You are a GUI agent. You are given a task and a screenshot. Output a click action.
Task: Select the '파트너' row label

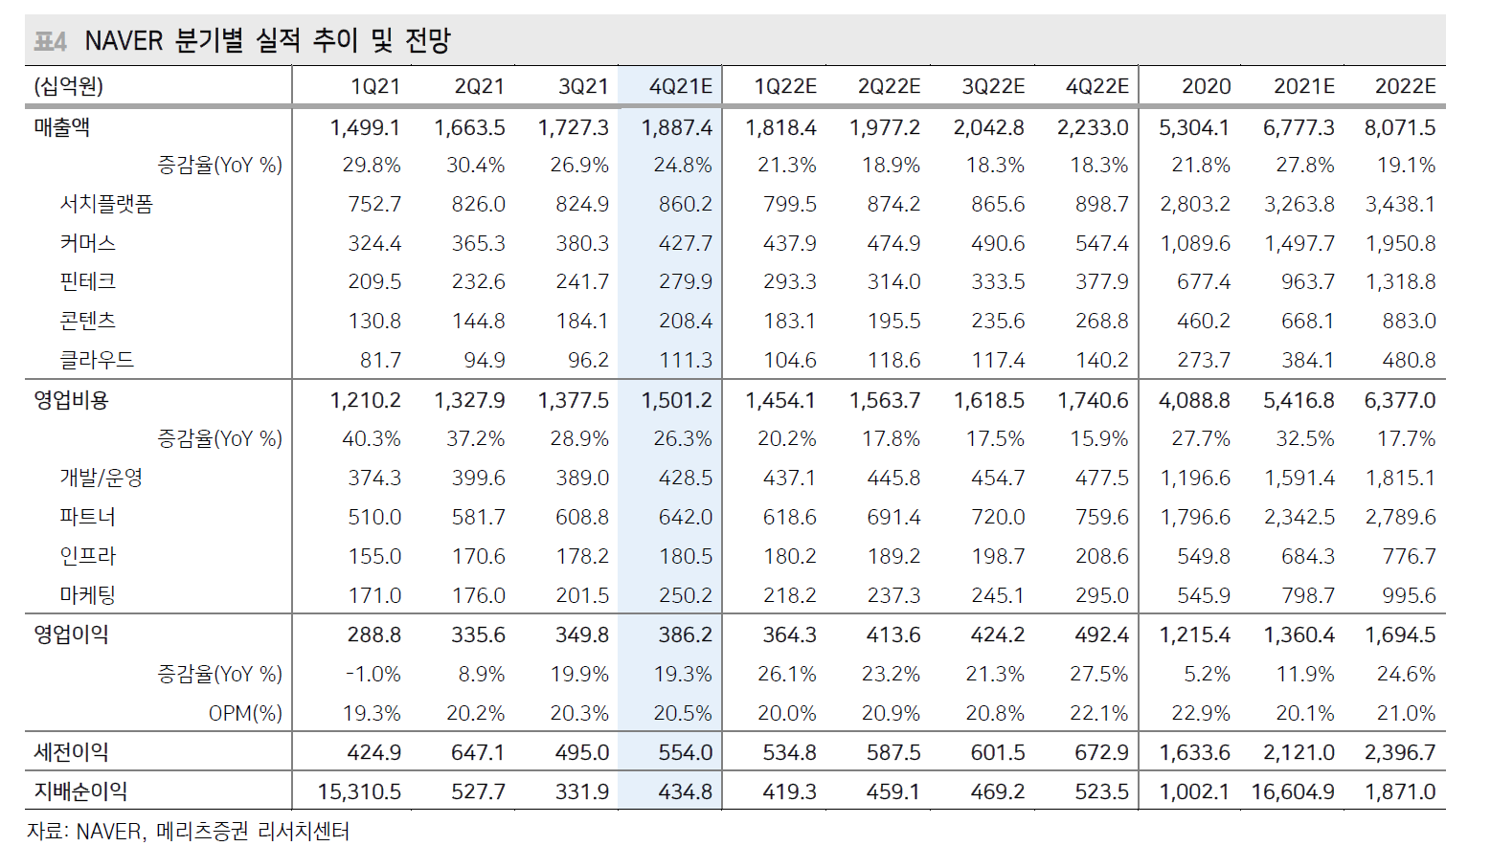point(88,517)
